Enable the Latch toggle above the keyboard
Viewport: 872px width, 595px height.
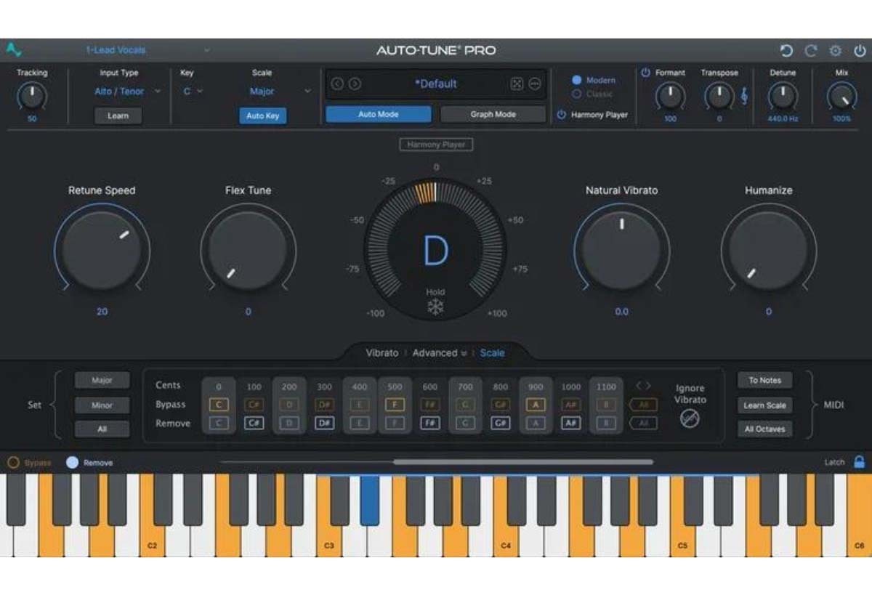[858, 462]
